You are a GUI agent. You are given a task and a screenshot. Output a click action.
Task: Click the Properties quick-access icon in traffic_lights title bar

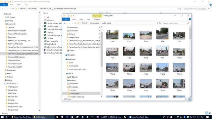coord(69,16)
